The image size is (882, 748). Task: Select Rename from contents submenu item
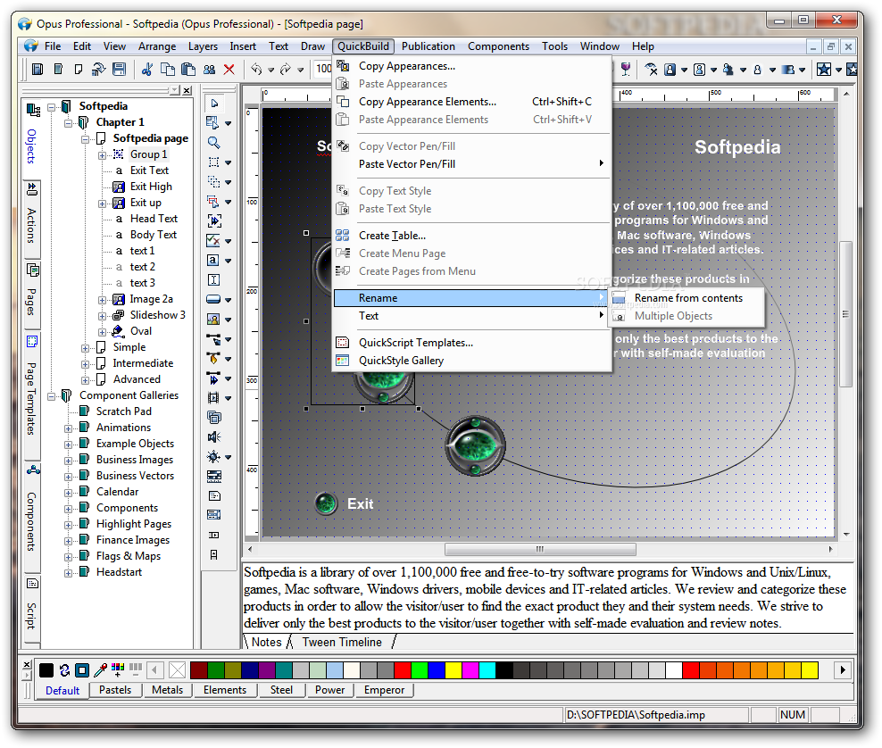pos(687,298)
